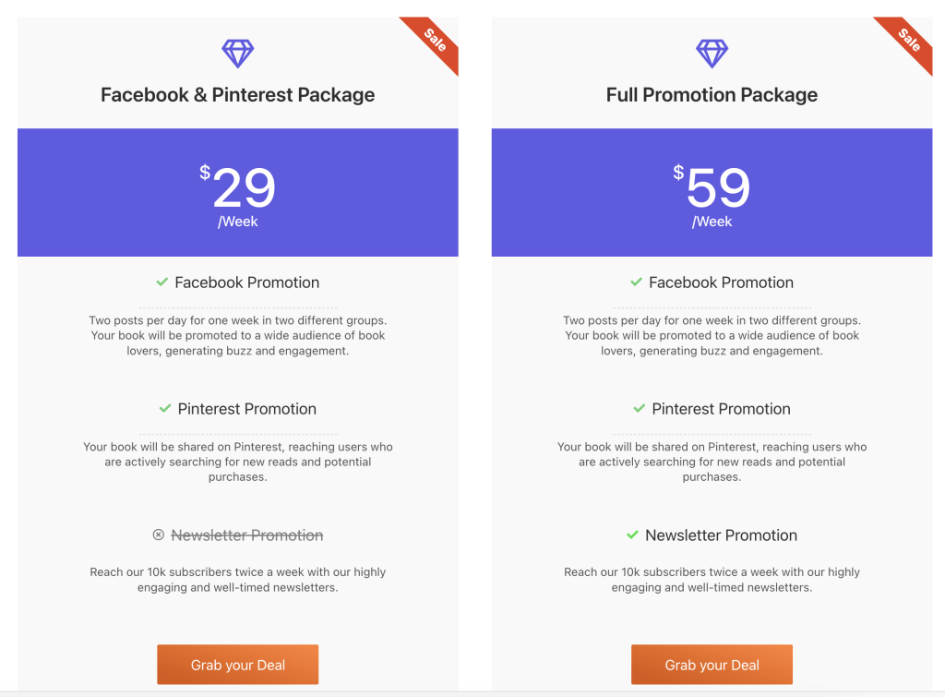
Task: Select the Full Promotion Package heading
Action: [712, 95]
